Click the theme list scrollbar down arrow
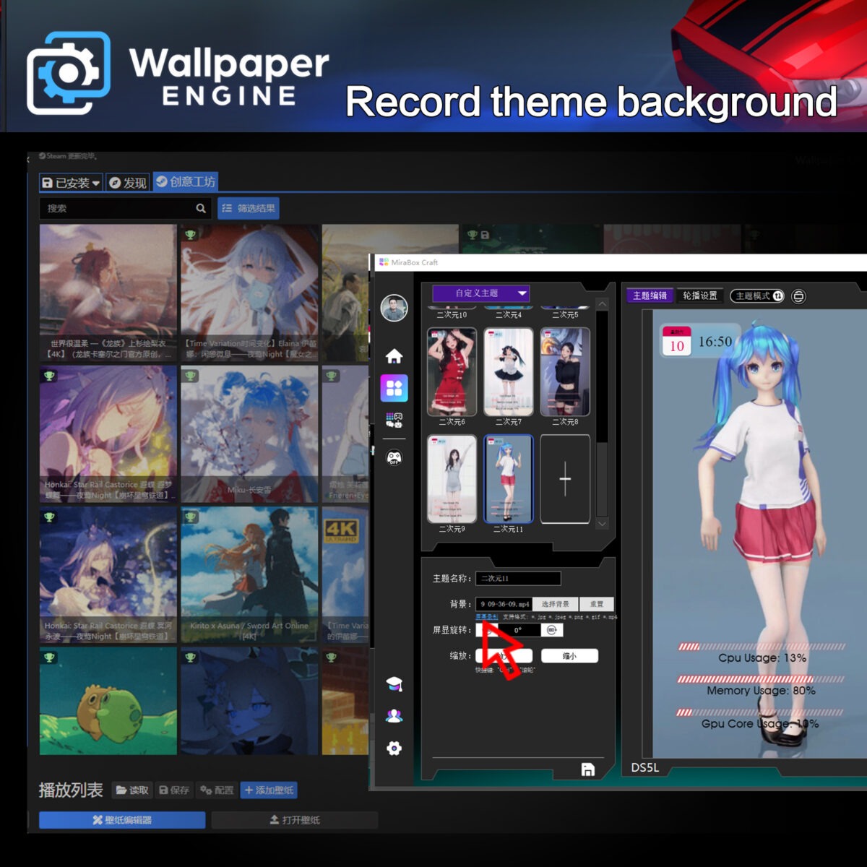Screen dimensions: 867x867 [x=602, y=523]
